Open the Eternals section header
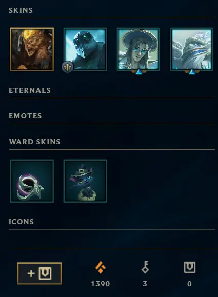218x297 pixels. (30, 90)
